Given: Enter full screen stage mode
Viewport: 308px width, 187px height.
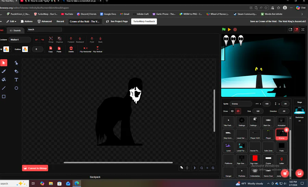Looking at the screenshot, I should click(303, 30).
